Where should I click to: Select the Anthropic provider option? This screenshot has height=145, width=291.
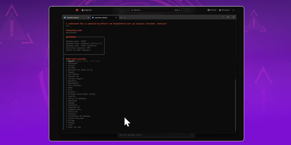tap(73, 63)
